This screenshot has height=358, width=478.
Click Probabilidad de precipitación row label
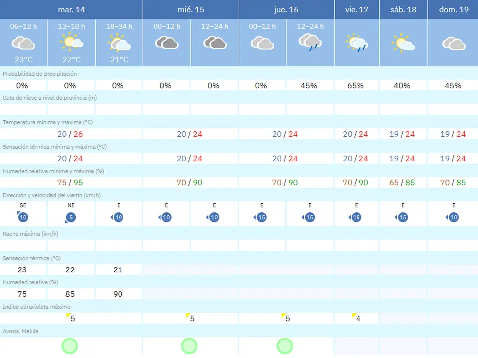40,74
